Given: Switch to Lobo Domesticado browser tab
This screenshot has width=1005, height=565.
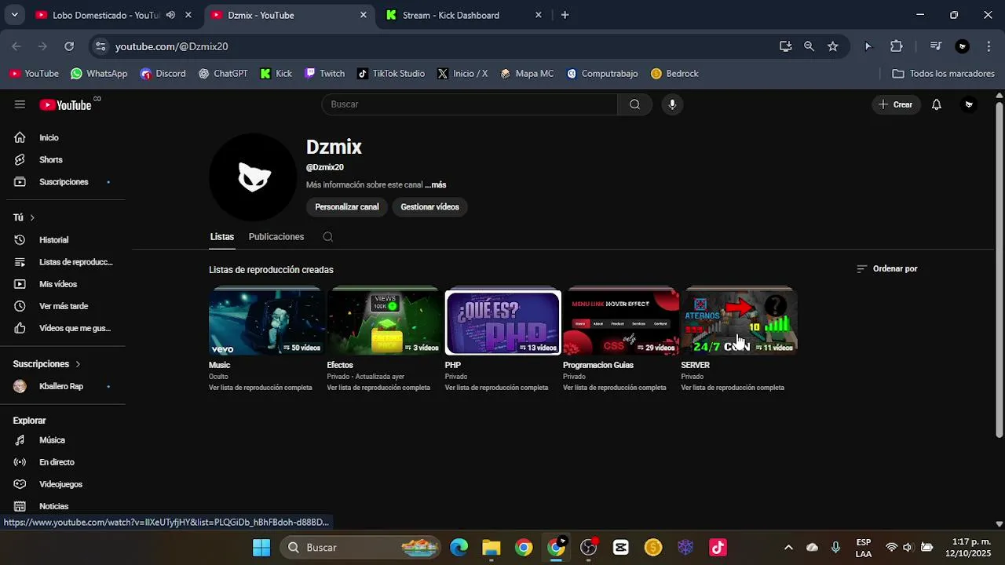Looking at the screenshot, I should [x=104, y=15].
